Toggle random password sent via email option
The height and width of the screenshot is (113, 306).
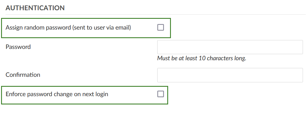[x=161, y=27]
